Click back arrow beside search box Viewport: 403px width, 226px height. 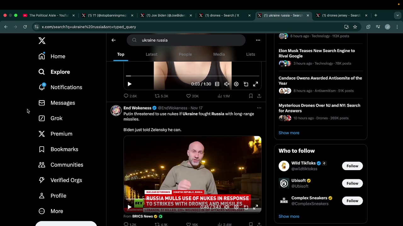point(114,40)
